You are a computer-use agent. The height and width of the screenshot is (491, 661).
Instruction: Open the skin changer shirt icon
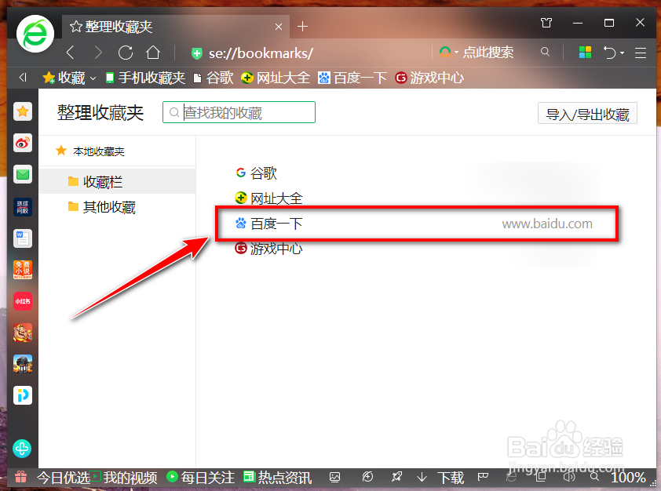[546, 23]
